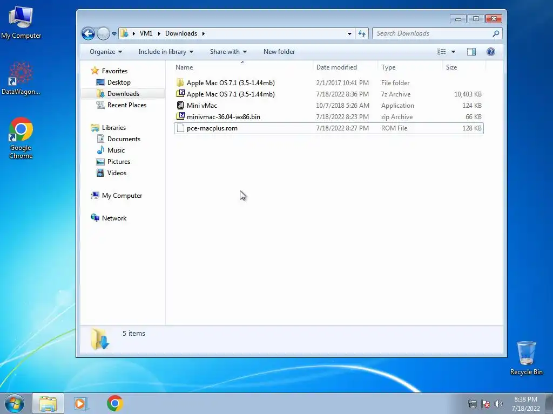
Task: Open Recent Places in Favorites
Action: [126, 105]
